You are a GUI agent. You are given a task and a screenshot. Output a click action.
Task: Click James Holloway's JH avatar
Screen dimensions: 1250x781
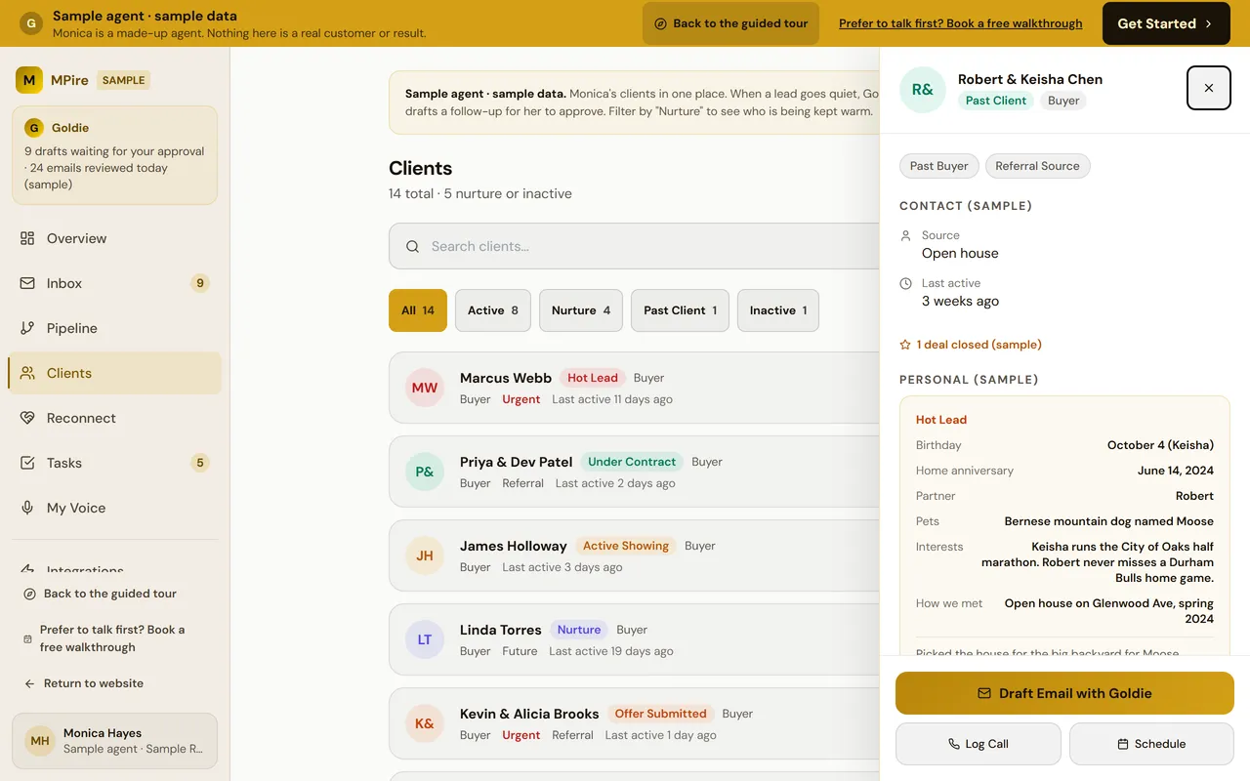click(425, 555)
